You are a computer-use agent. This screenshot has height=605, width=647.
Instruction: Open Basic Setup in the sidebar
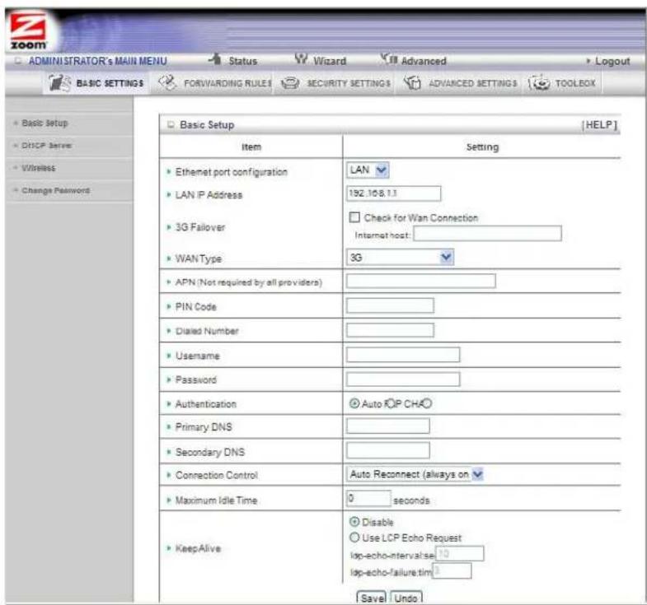click(45, 123)
